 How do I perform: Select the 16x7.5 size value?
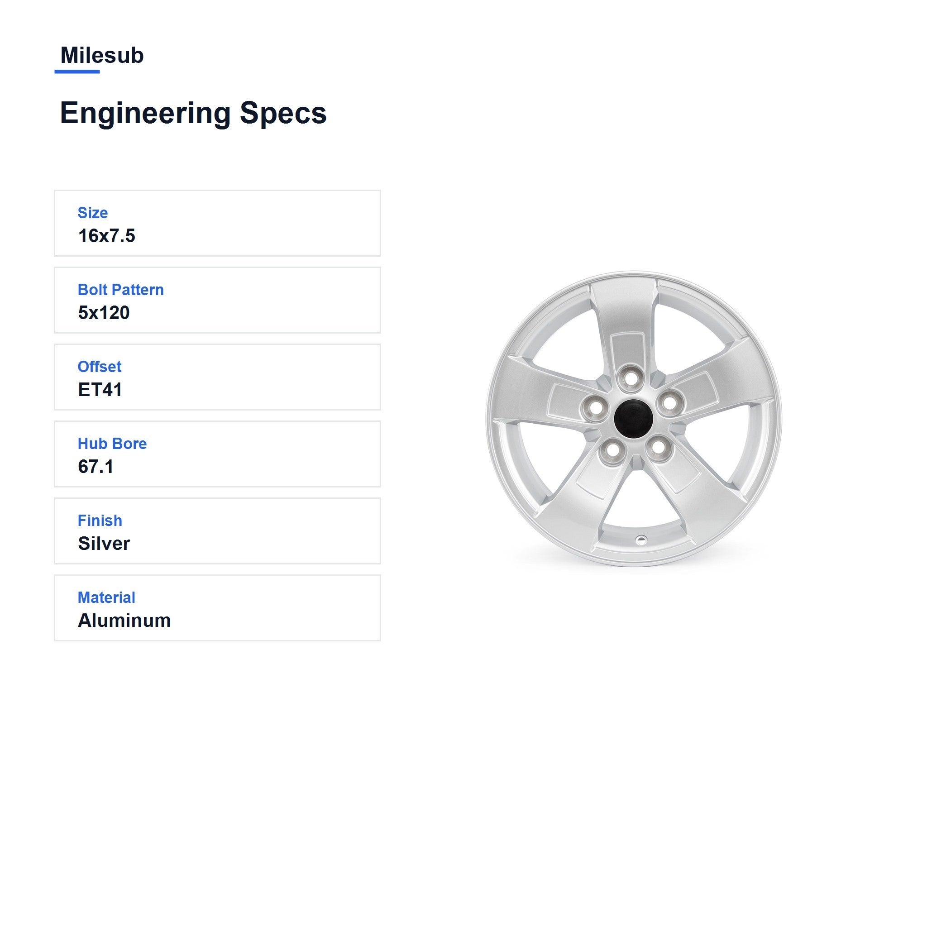click(x=106, y=235)
